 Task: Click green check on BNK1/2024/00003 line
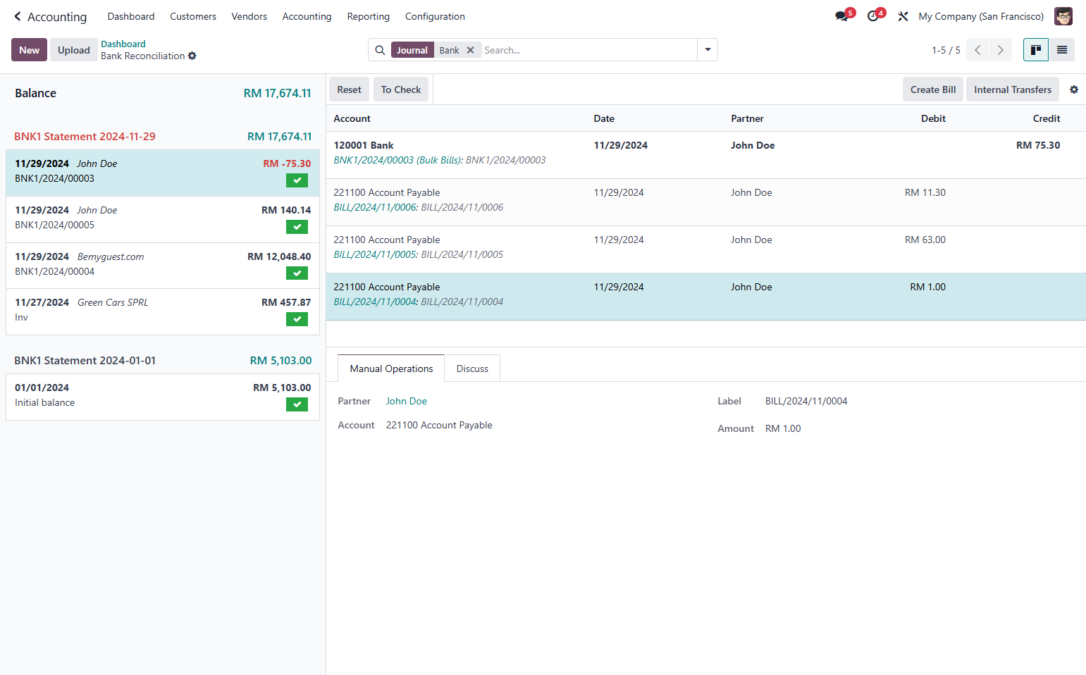click(297, 180)
